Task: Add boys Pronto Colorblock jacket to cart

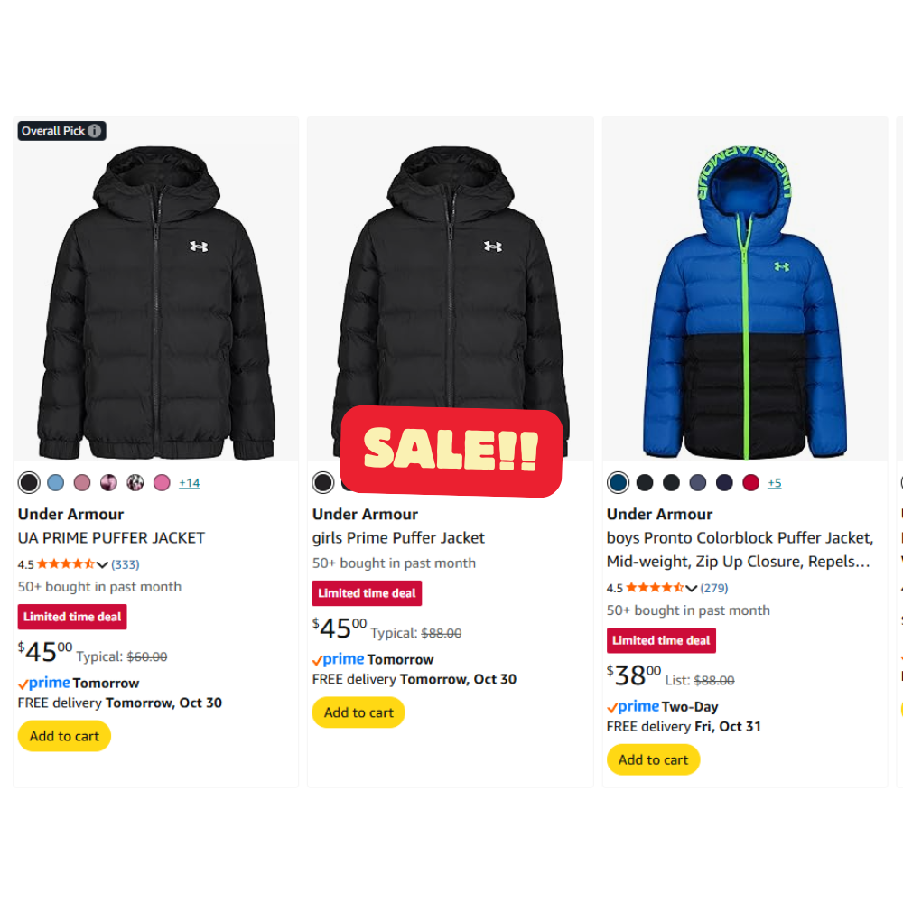Action: click(x=653, y=759)
